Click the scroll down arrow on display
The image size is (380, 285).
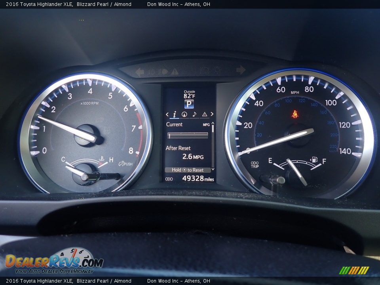tap(213, 169)
